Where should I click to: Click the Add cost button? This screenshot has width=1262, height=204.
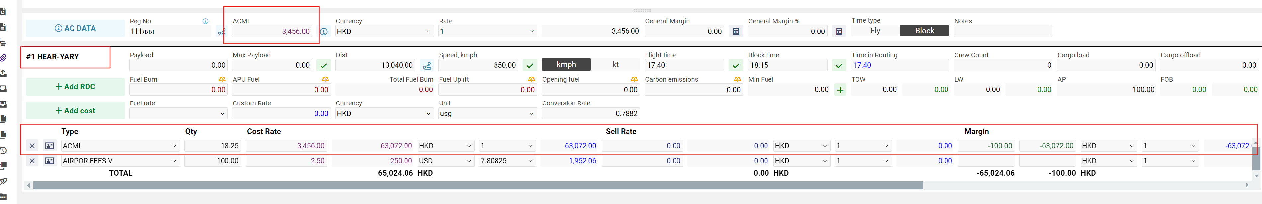[75, 111]
